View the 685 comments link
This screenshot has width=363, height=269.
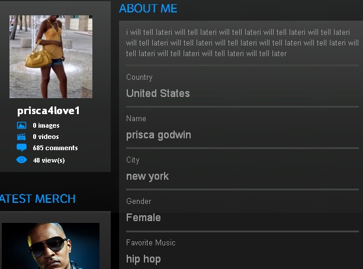click(55, 148)
